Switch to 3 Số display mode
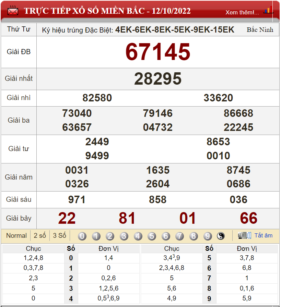This screenshot has width=281, height=307. point(59,236)
